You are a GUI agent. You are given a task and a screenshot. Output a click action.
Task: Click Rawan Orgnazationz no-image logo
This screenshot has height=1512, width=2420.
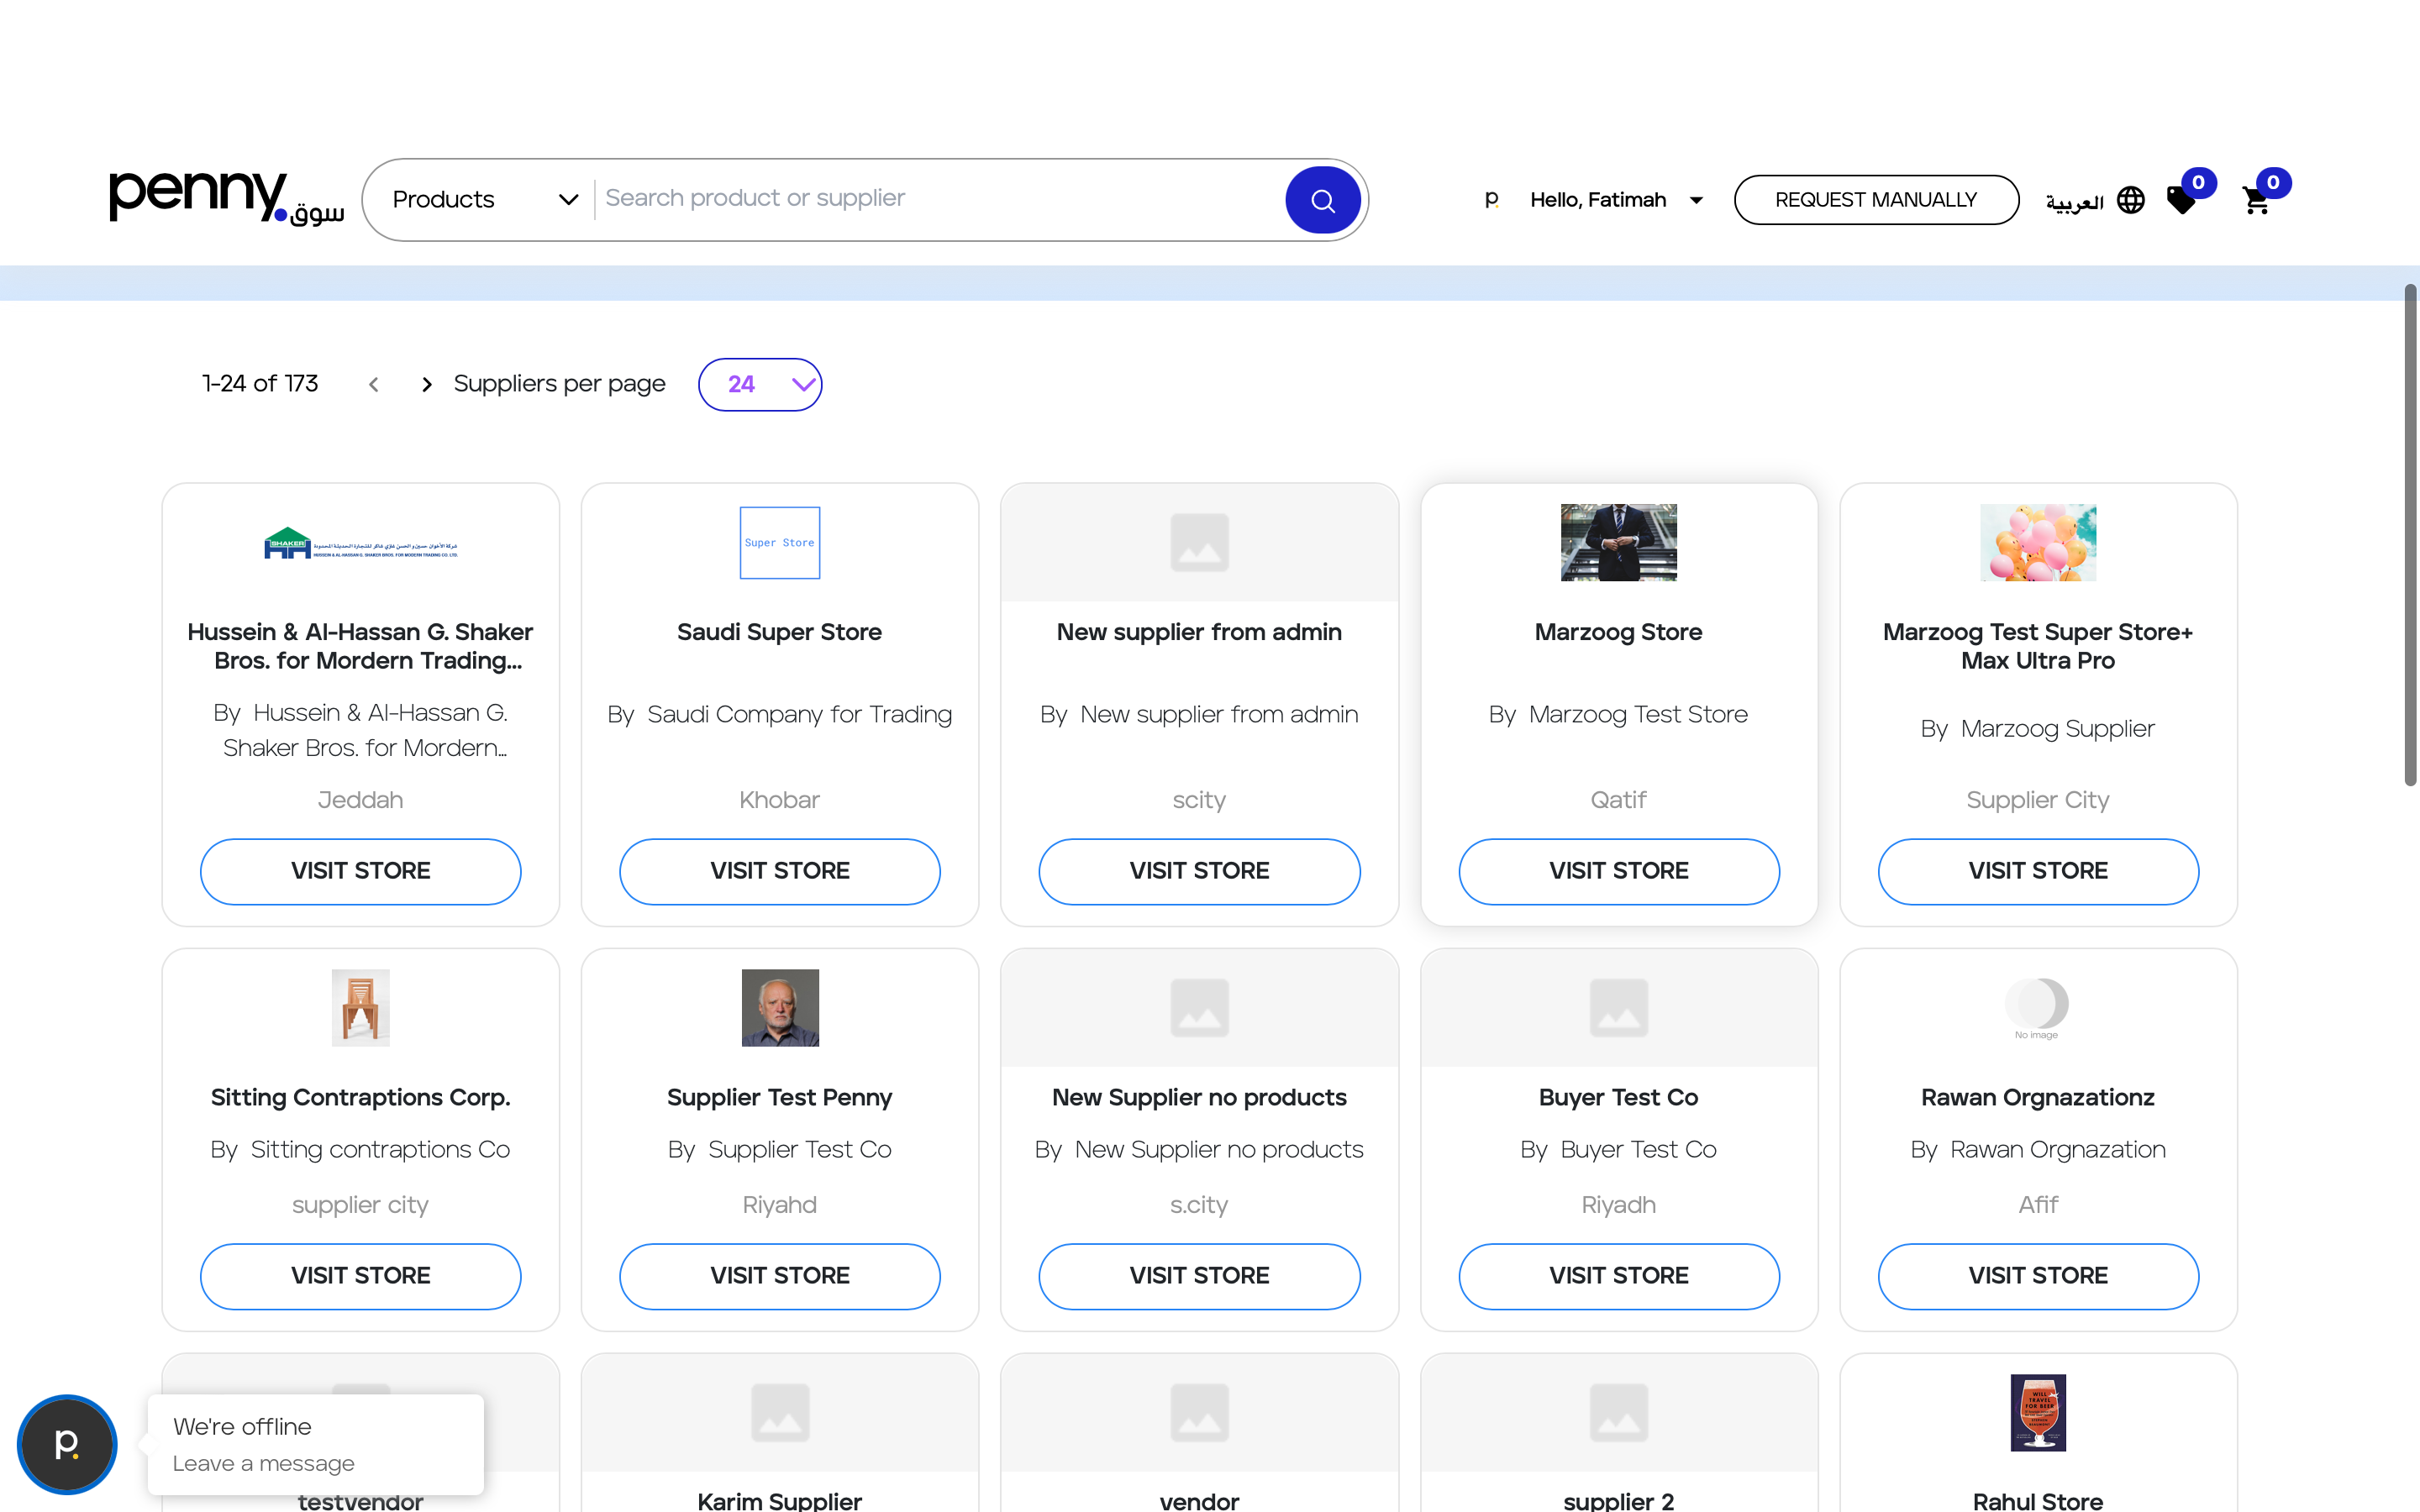pos(2037,1008)
